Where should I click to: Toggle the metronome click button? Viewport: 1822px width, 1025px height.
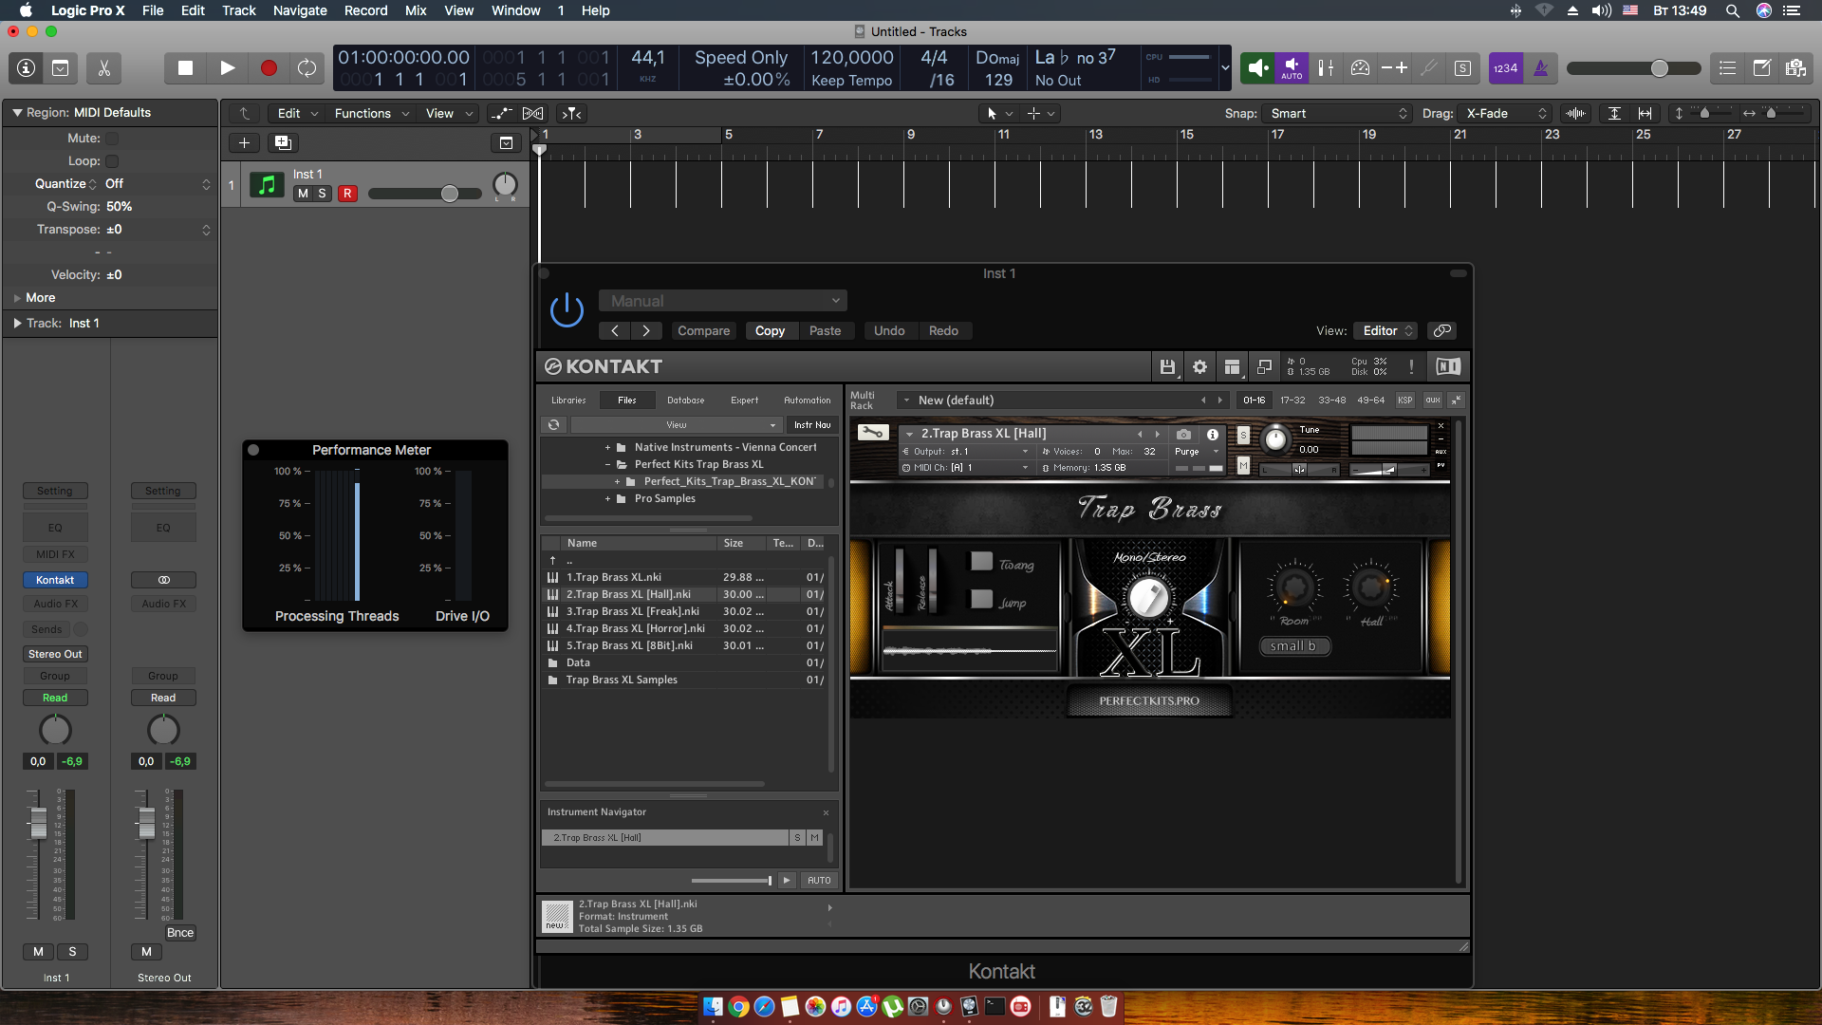1540,68
